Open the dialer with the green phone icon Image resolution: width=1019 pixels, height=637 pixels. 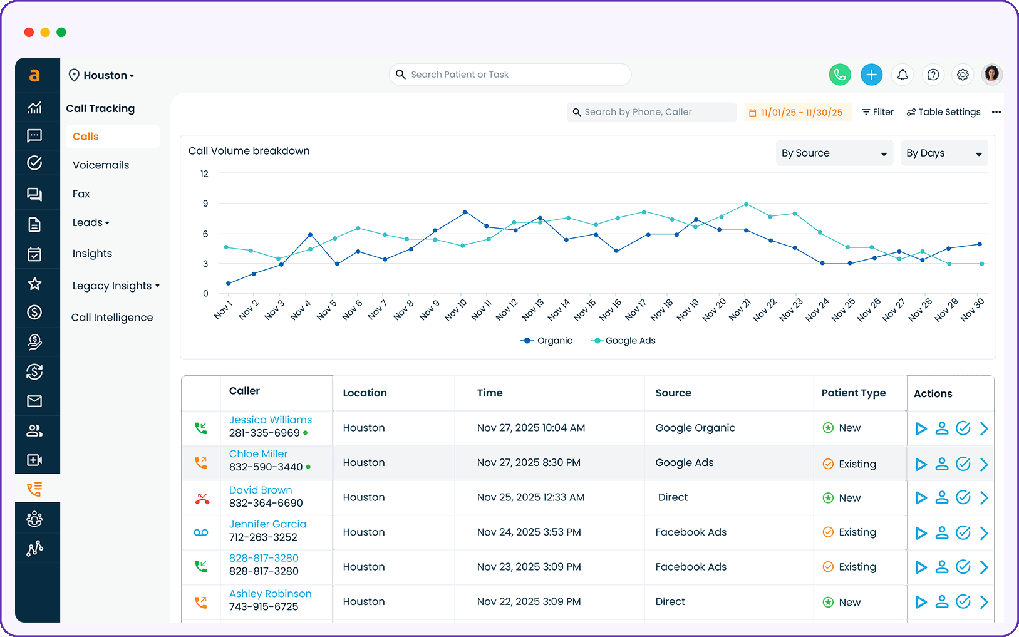pos(840,75)
